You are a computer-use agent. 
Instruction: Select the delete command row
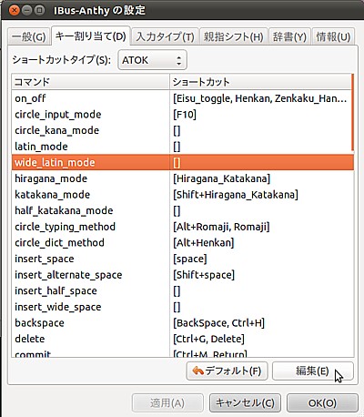183,339
